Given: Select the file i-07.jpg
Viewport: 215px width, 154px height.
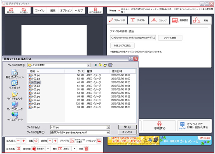Looking at the screenshot, I should coord(34,96).
